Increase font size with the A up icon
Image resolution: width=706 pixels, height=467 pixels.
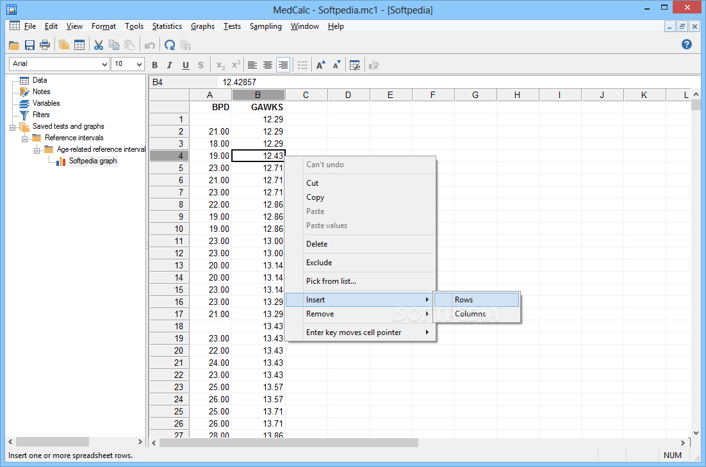coord(320,65)
